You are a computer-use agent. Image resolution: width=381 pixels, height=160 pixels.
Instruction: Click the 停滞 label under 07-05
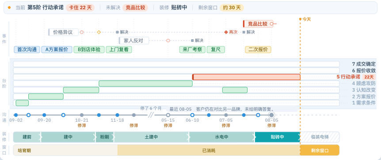[226, 126]
